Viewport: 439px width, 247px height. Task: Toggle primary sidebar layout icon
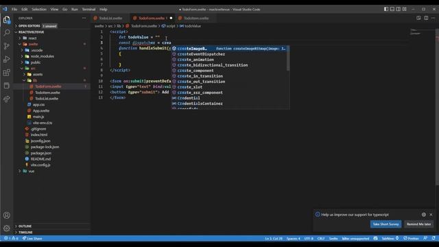pyautogui.click(x=386, y=9)
